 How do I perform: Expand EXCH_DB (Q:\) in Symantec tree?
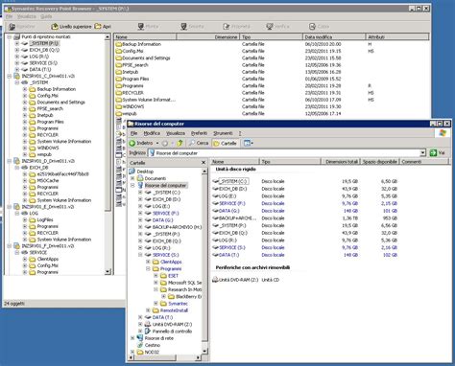(x=17, y=50)
